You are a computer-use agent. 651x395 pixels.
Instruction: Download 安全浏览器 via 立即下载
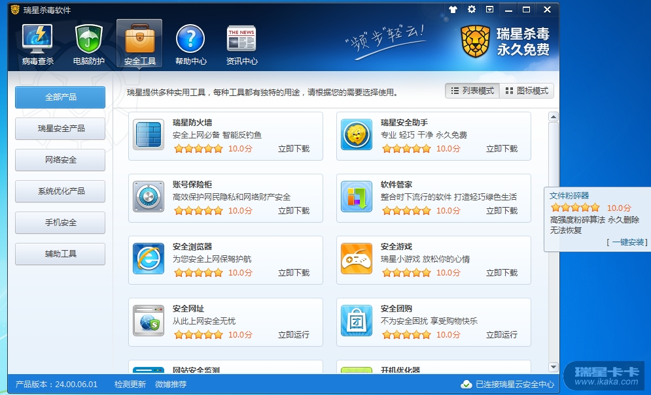coord(294,273)
